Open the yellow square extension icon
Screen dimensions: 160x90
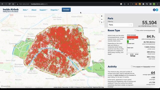[x=140, y=4]
